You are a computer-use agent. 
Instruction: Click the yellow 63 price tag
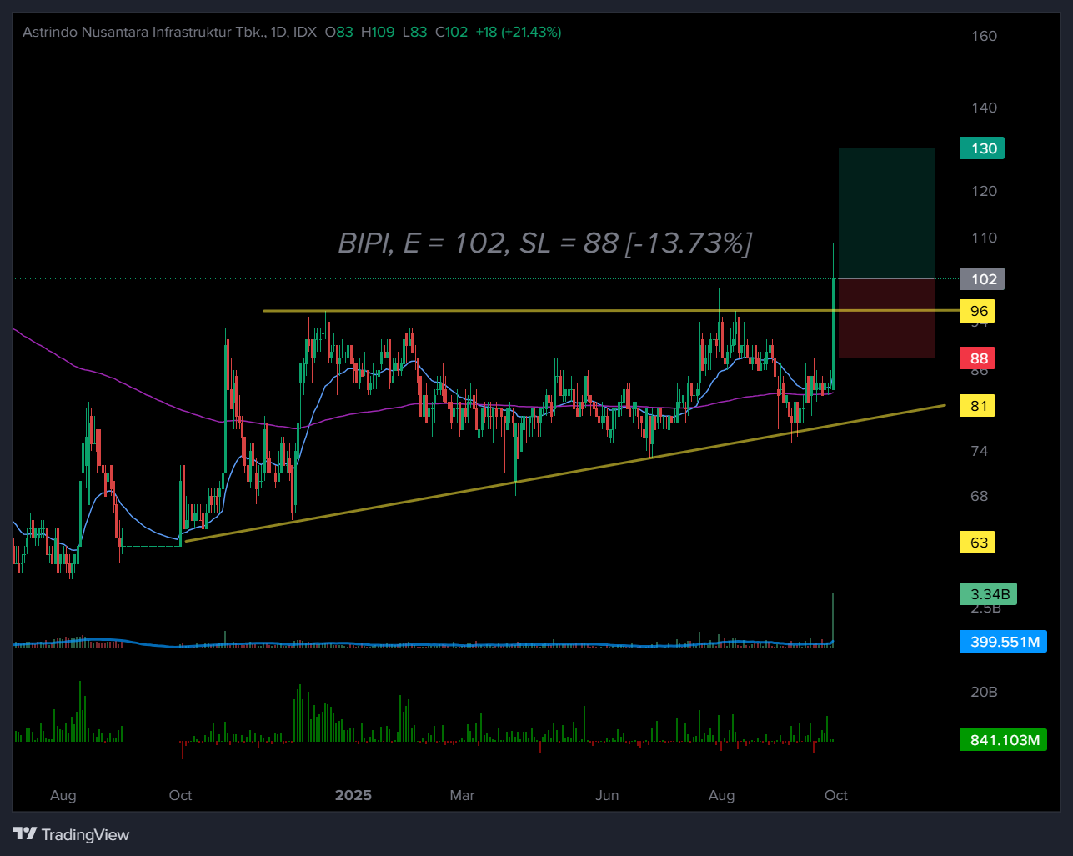coord(978,543)
